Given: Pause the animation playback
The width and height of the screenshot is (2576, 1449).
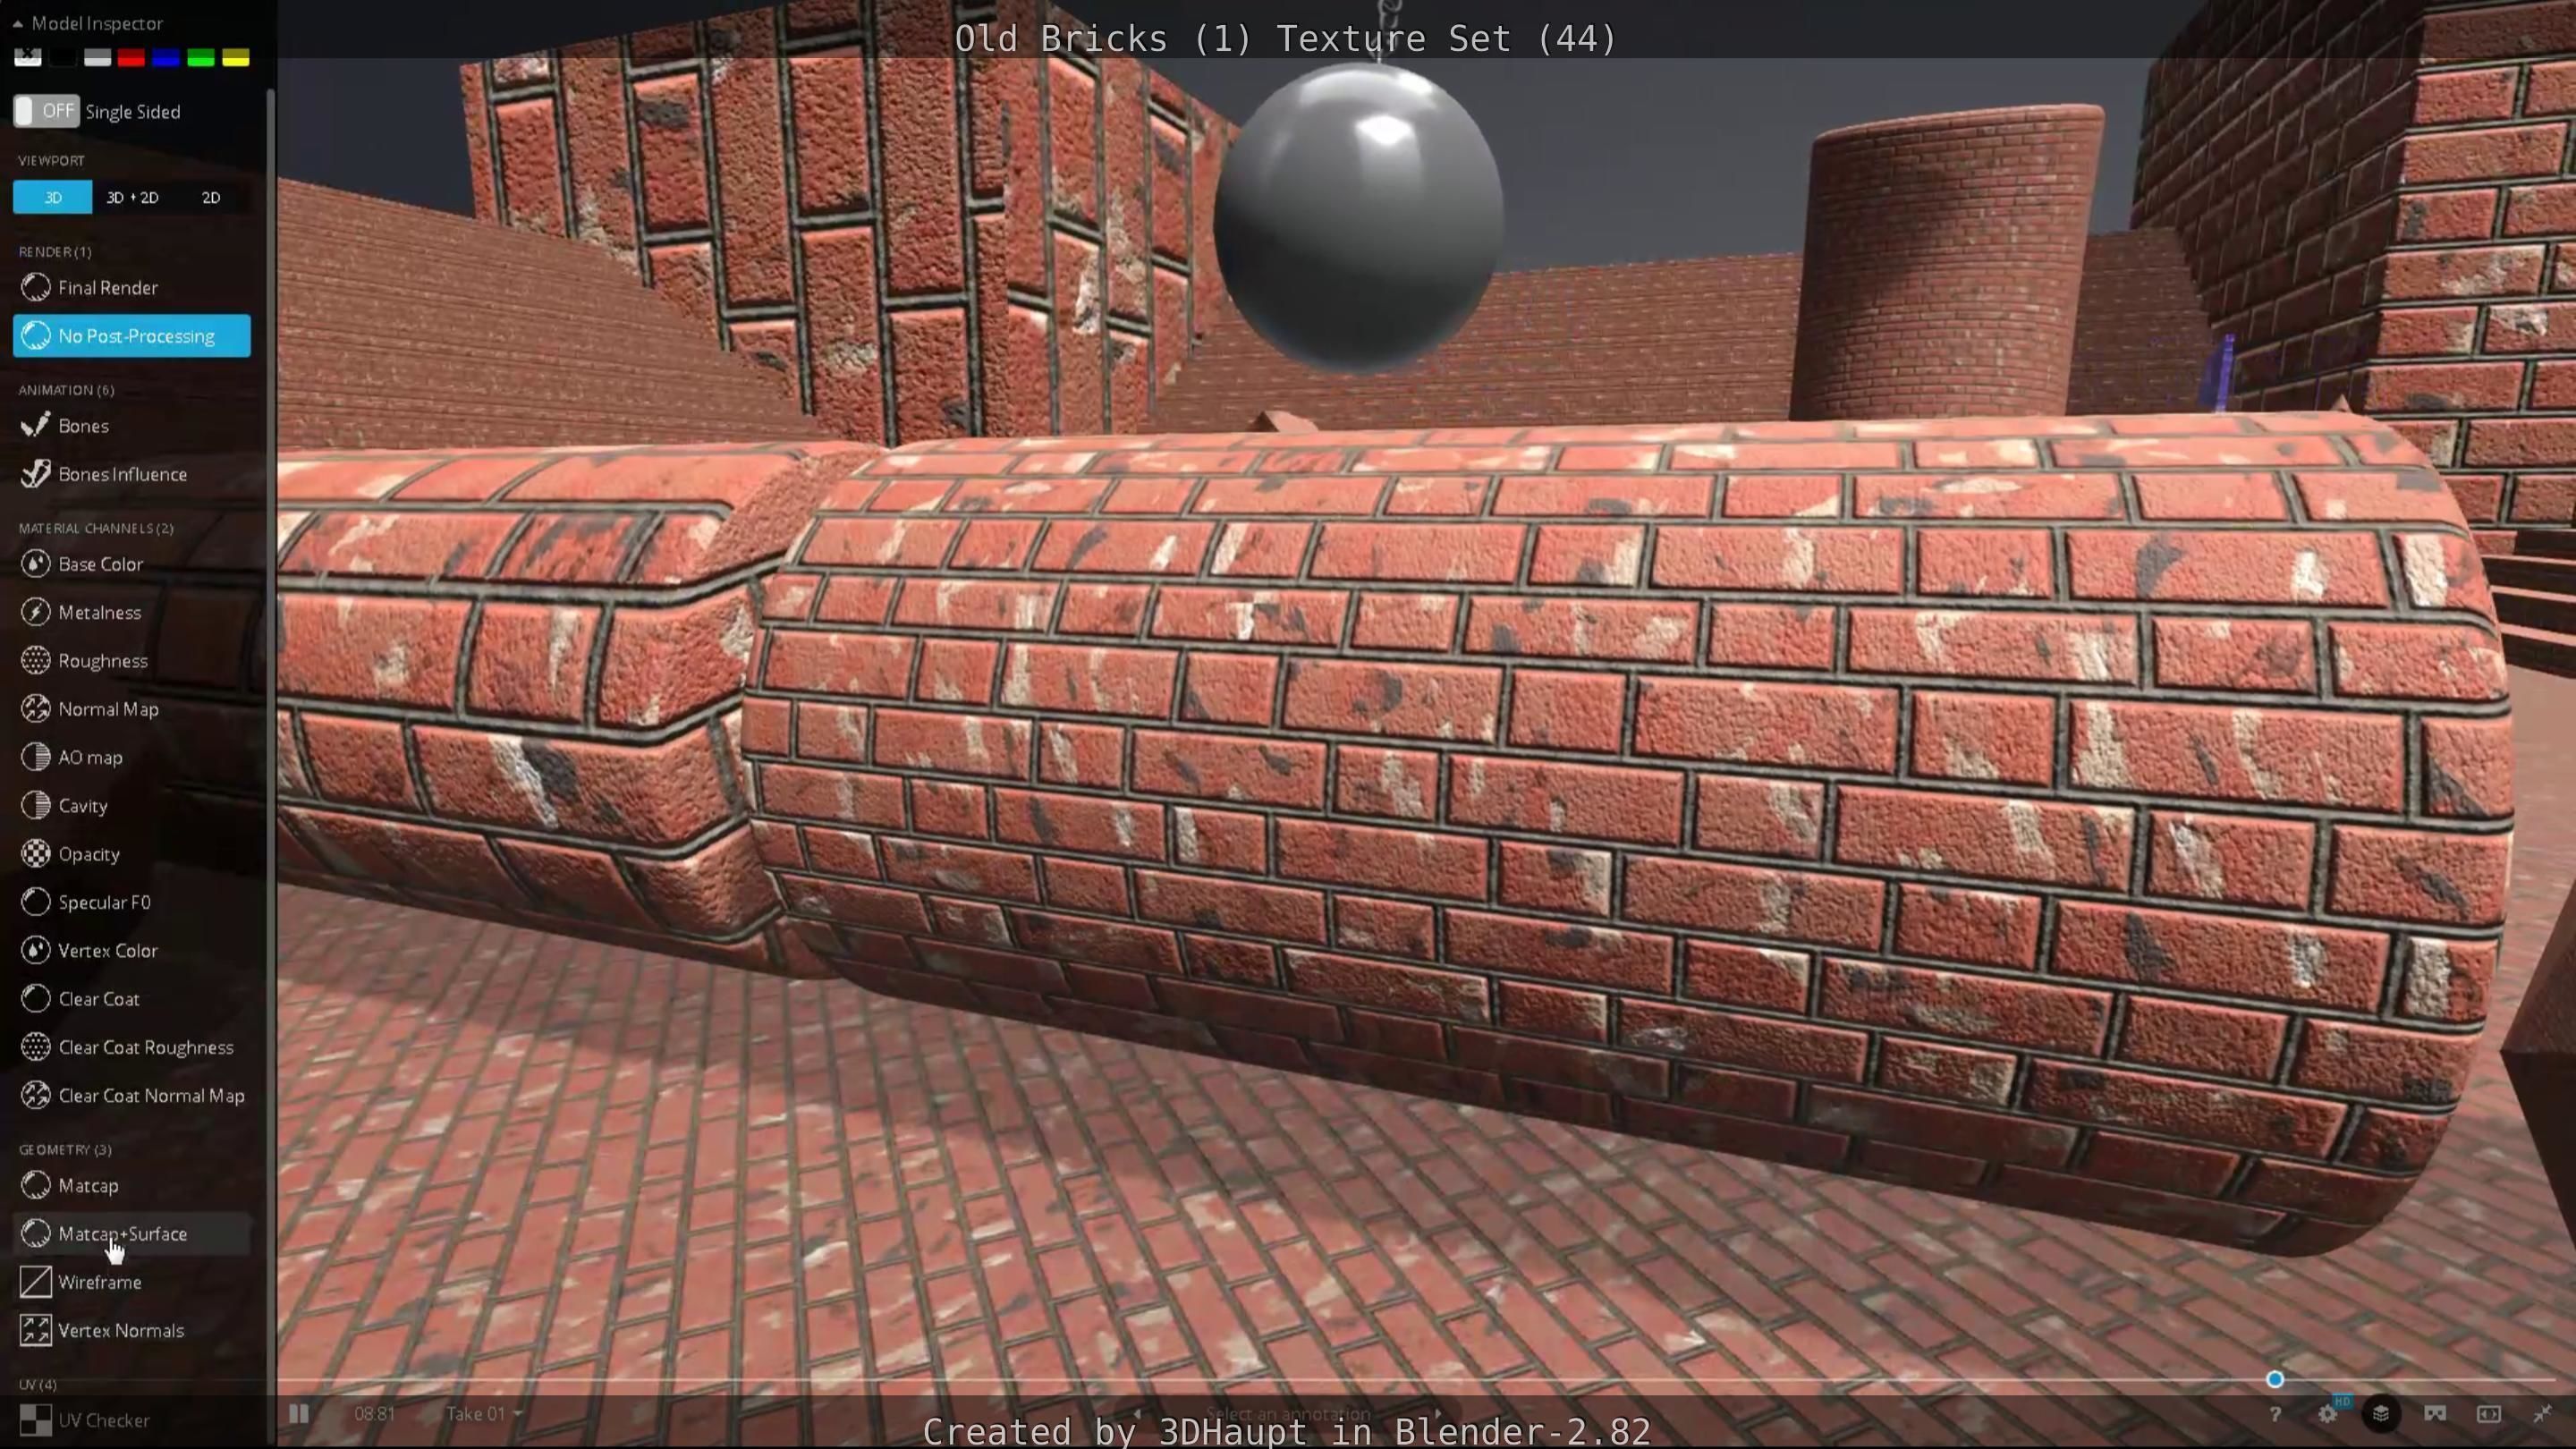Looking at the screenshot, I should [x=298, y=1413].
